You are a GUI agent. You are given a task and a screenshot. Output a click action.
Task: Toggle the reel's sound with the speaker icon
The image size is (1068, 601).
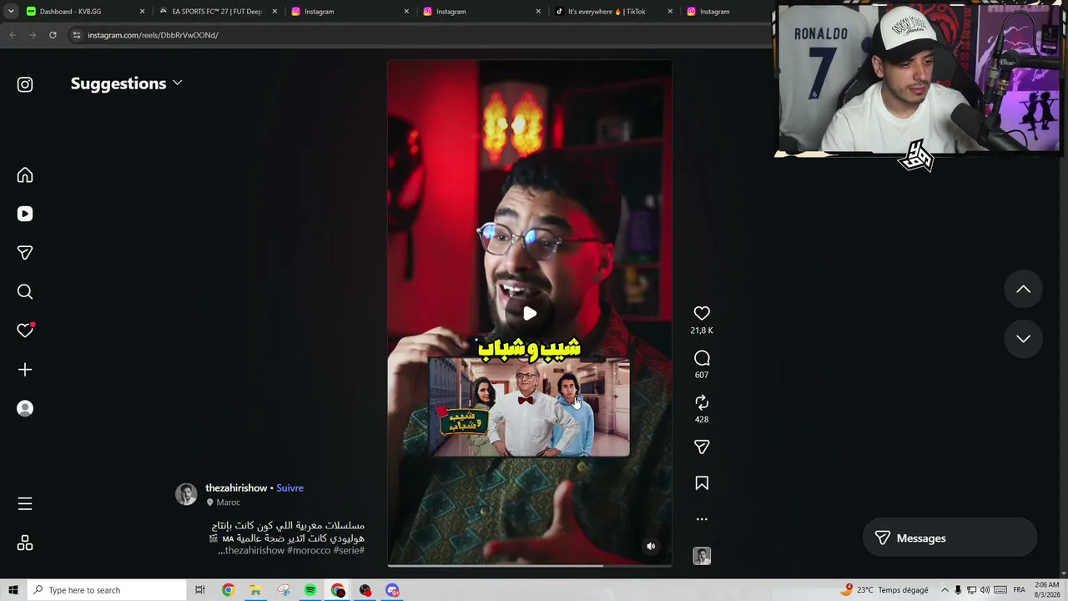tap(652, 547)
